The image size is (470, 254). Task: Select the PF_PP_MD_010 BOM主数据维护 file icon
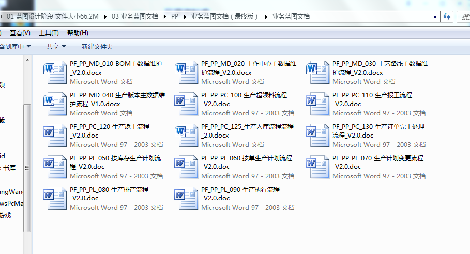pos(55,73)
